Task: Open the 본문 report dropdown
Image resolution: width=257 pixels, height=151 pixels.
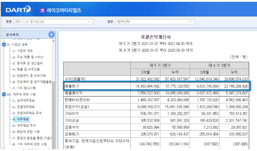Action: [x=53, y=22]
